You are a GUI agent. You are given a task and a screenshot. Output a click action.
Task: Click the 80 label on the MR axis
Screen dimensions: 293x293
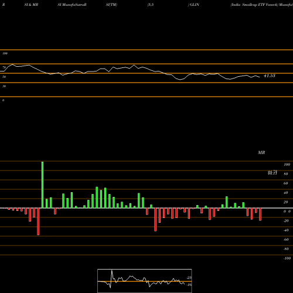286,174
